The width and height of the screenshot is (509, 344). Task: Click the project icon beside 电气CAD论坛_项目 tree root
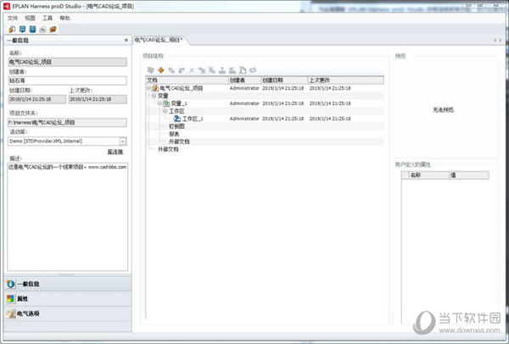click(155, 88)
